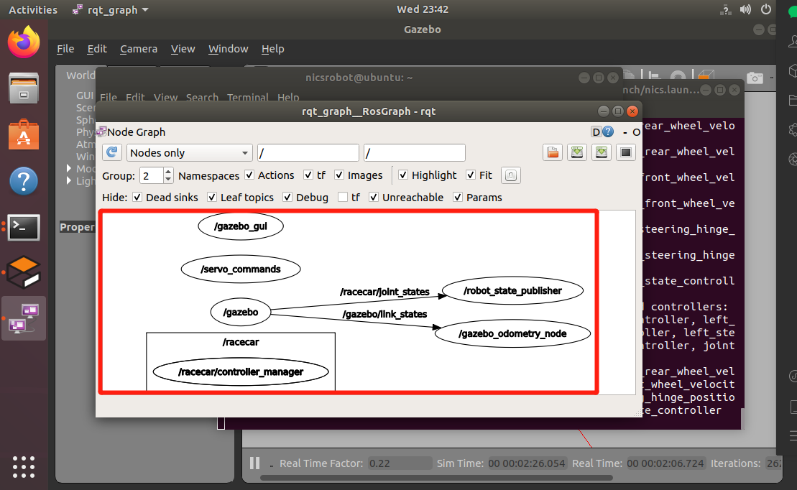Screen dimensions: 797x490
Task: Uncheck Hide Debug
Action: point(287,197)
